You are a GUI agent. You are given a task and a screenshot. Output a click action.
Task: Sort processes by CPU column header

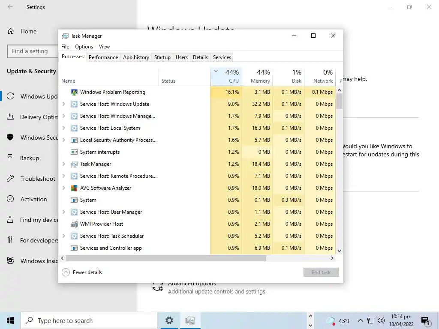coord(226,76)
